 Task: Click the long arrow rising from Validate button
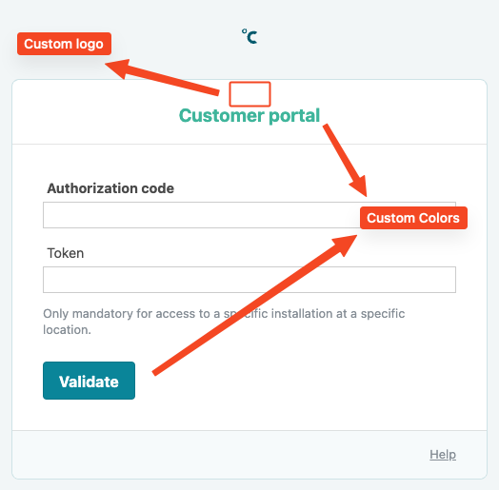(x=254, y=304)
